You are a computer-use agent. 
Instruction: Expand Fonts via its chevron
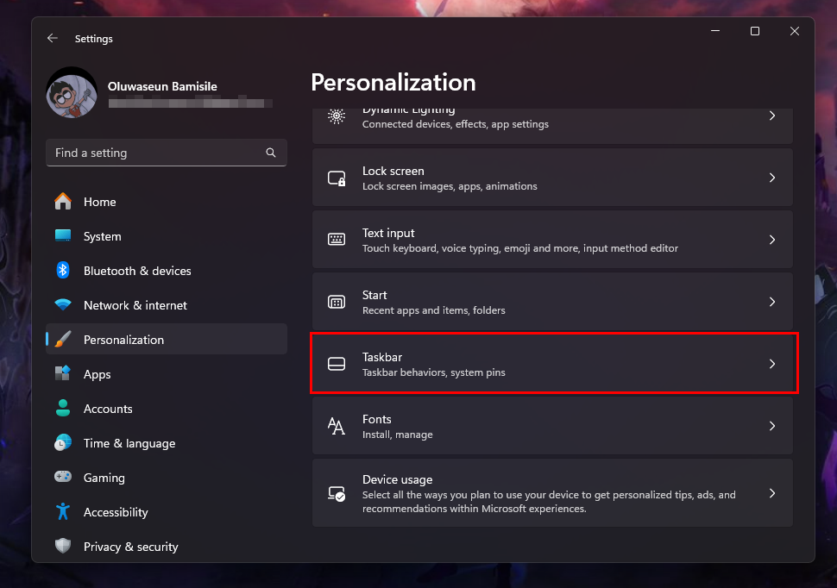coord(772,426)
